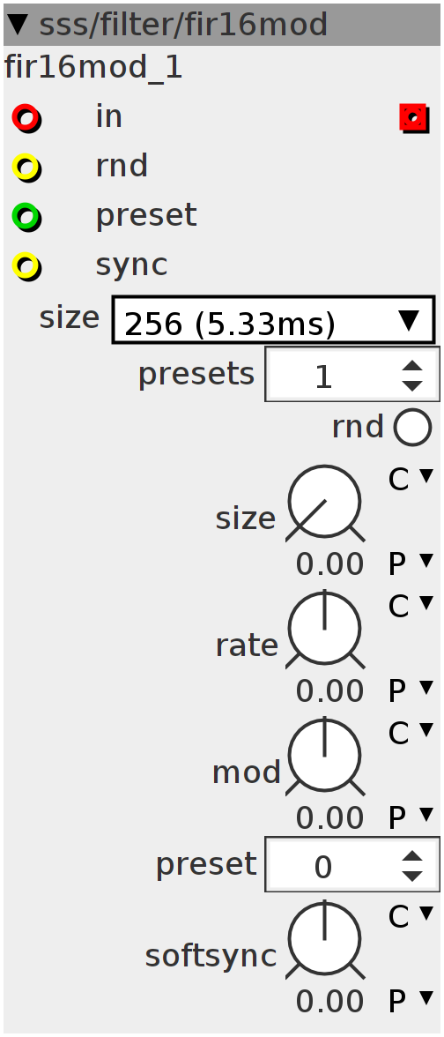The image size is (444, 1037).
Task: Open the size 256 (5.33ms) dropdown
Action: [273, 320]
